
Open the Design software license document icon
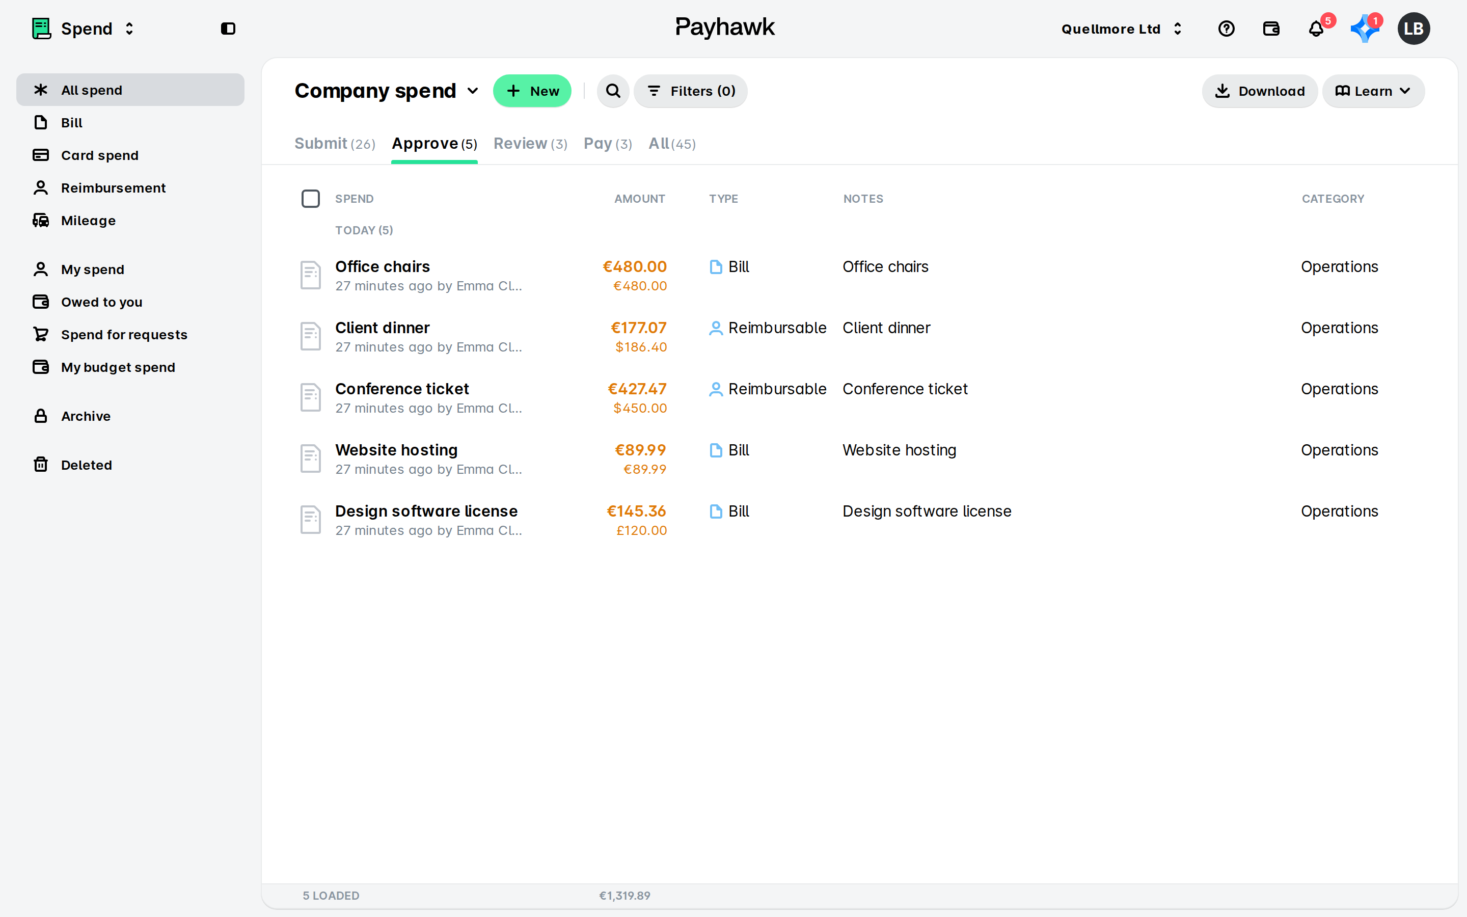coord(310,520)
